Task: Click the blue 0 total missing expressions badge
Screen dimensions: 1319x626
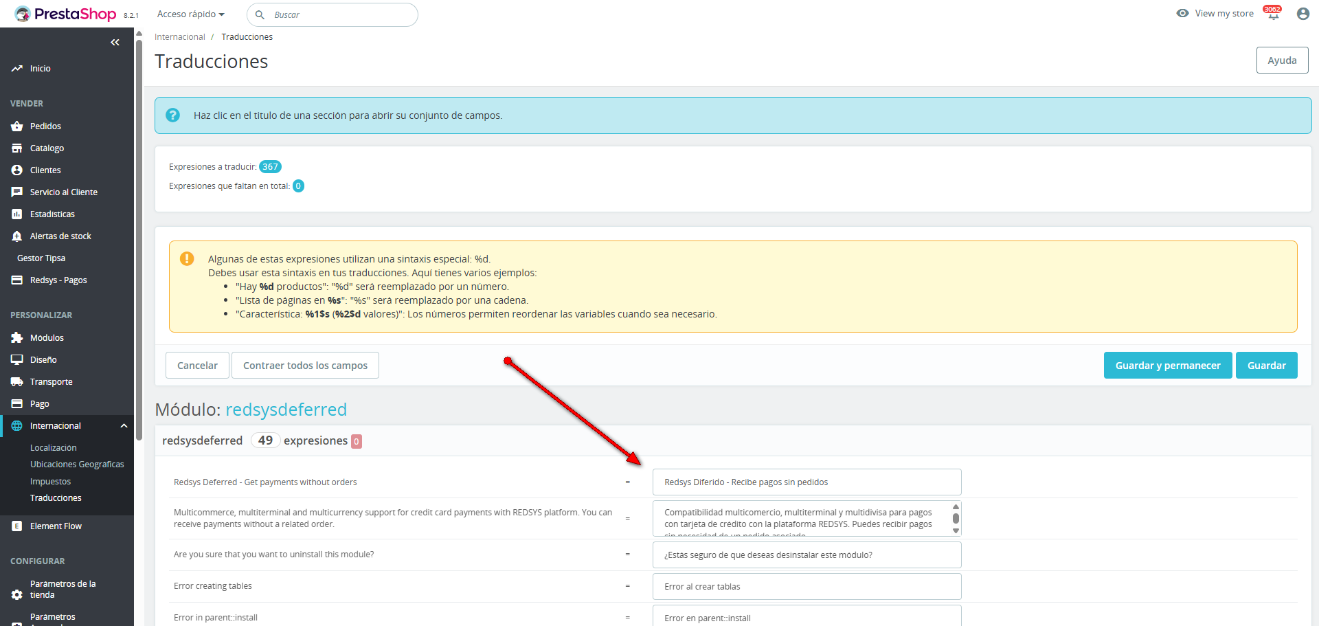Action: click(298, 186)
